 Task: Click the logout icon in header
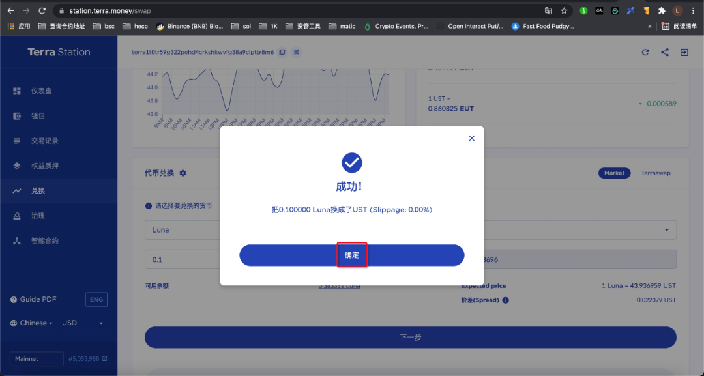pos(684,53)
